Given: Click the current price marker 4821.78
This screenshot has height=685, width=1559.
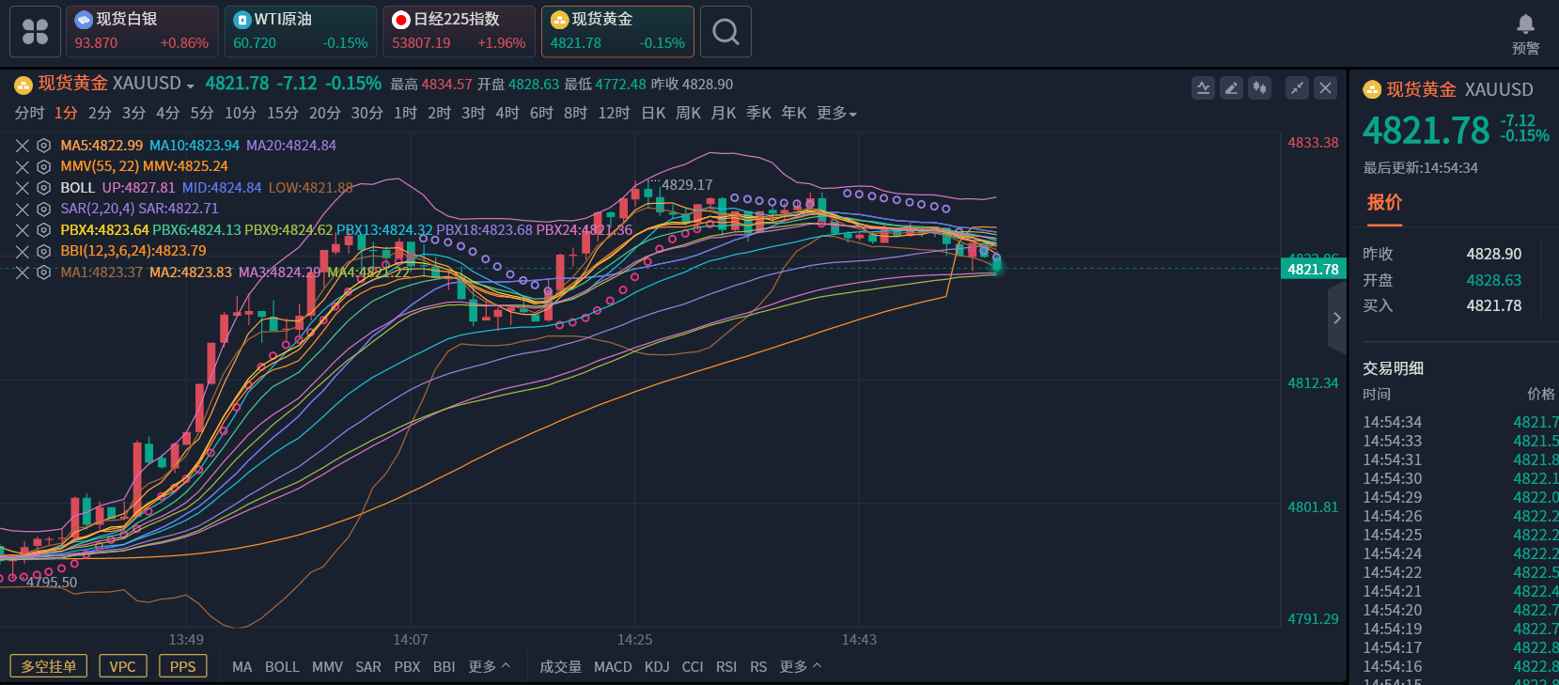Looking at the screenshot, I should [1313, 270].
